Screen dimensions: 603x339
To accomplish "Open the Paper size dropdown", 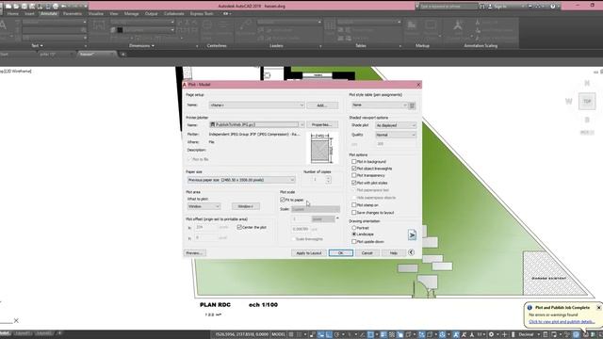I will tap(241, 180).
